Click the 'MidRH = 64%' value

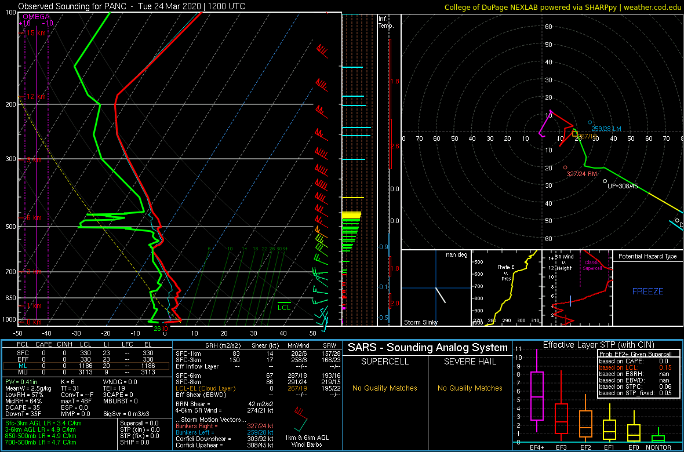pos(24,402)
